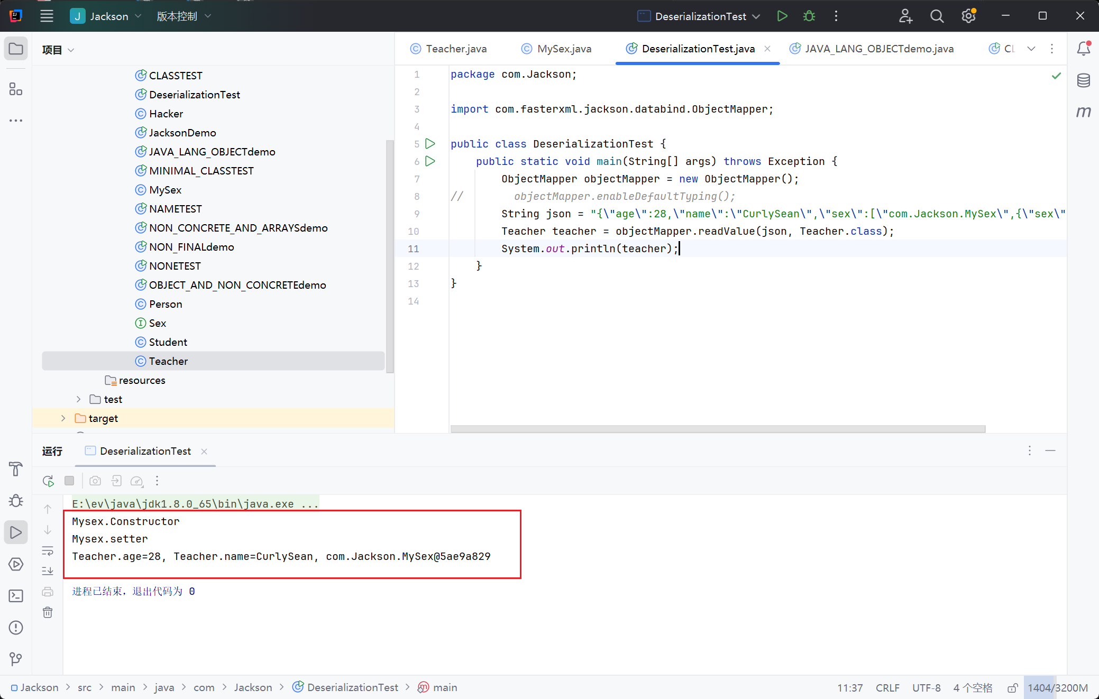Click run gutter icon at line 6
The height and width of the screenshot is (699, 1099).
coord(431,161)
